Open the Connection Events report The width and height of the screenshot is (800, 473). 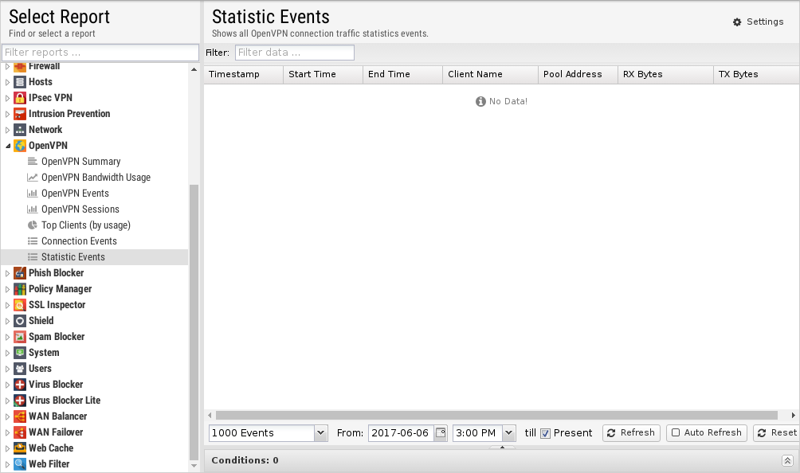coord(79,241)
